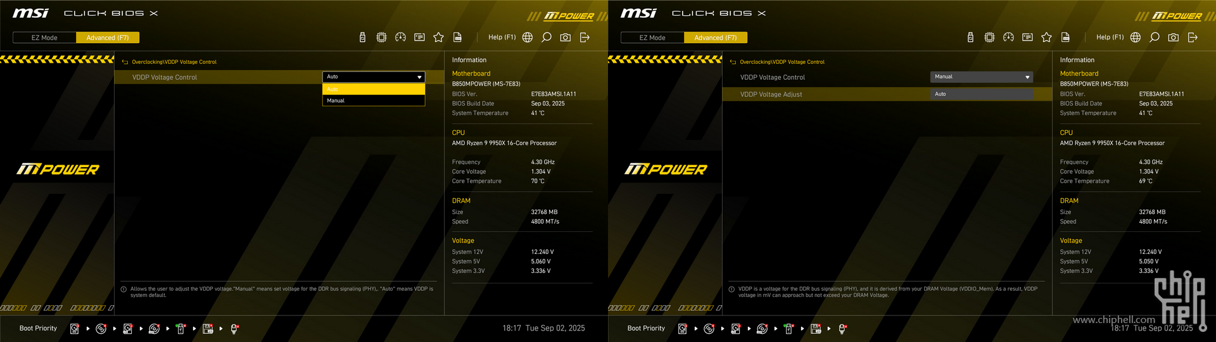This screenshot has width=1216, height=342.
Task: Click Boot Priority label in left screen
Action: point(38,329)
